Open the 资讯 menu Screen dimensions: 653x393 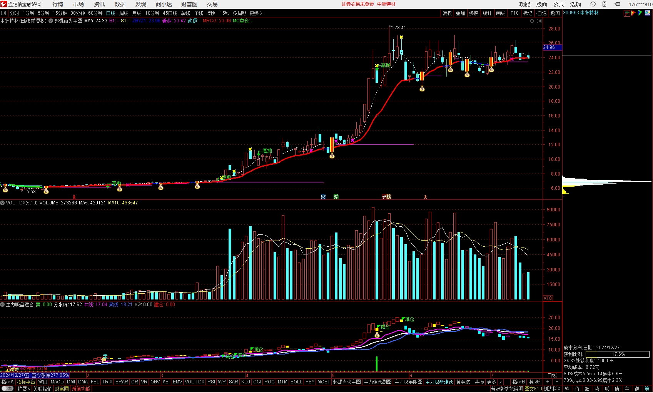99,4
